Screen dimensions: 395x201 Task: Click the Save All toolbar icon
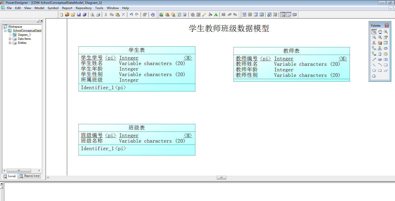(x=85, y=15)
